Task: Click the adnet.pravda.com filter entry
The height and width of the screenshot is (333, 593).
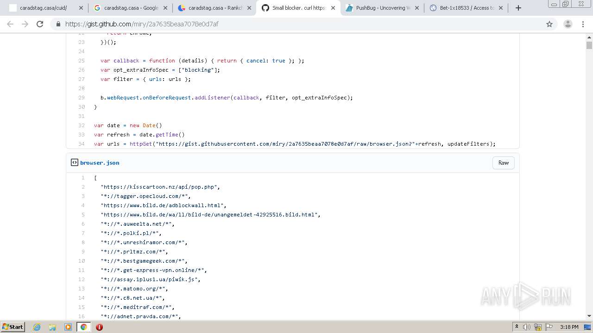Action: (x=140, y=316)
